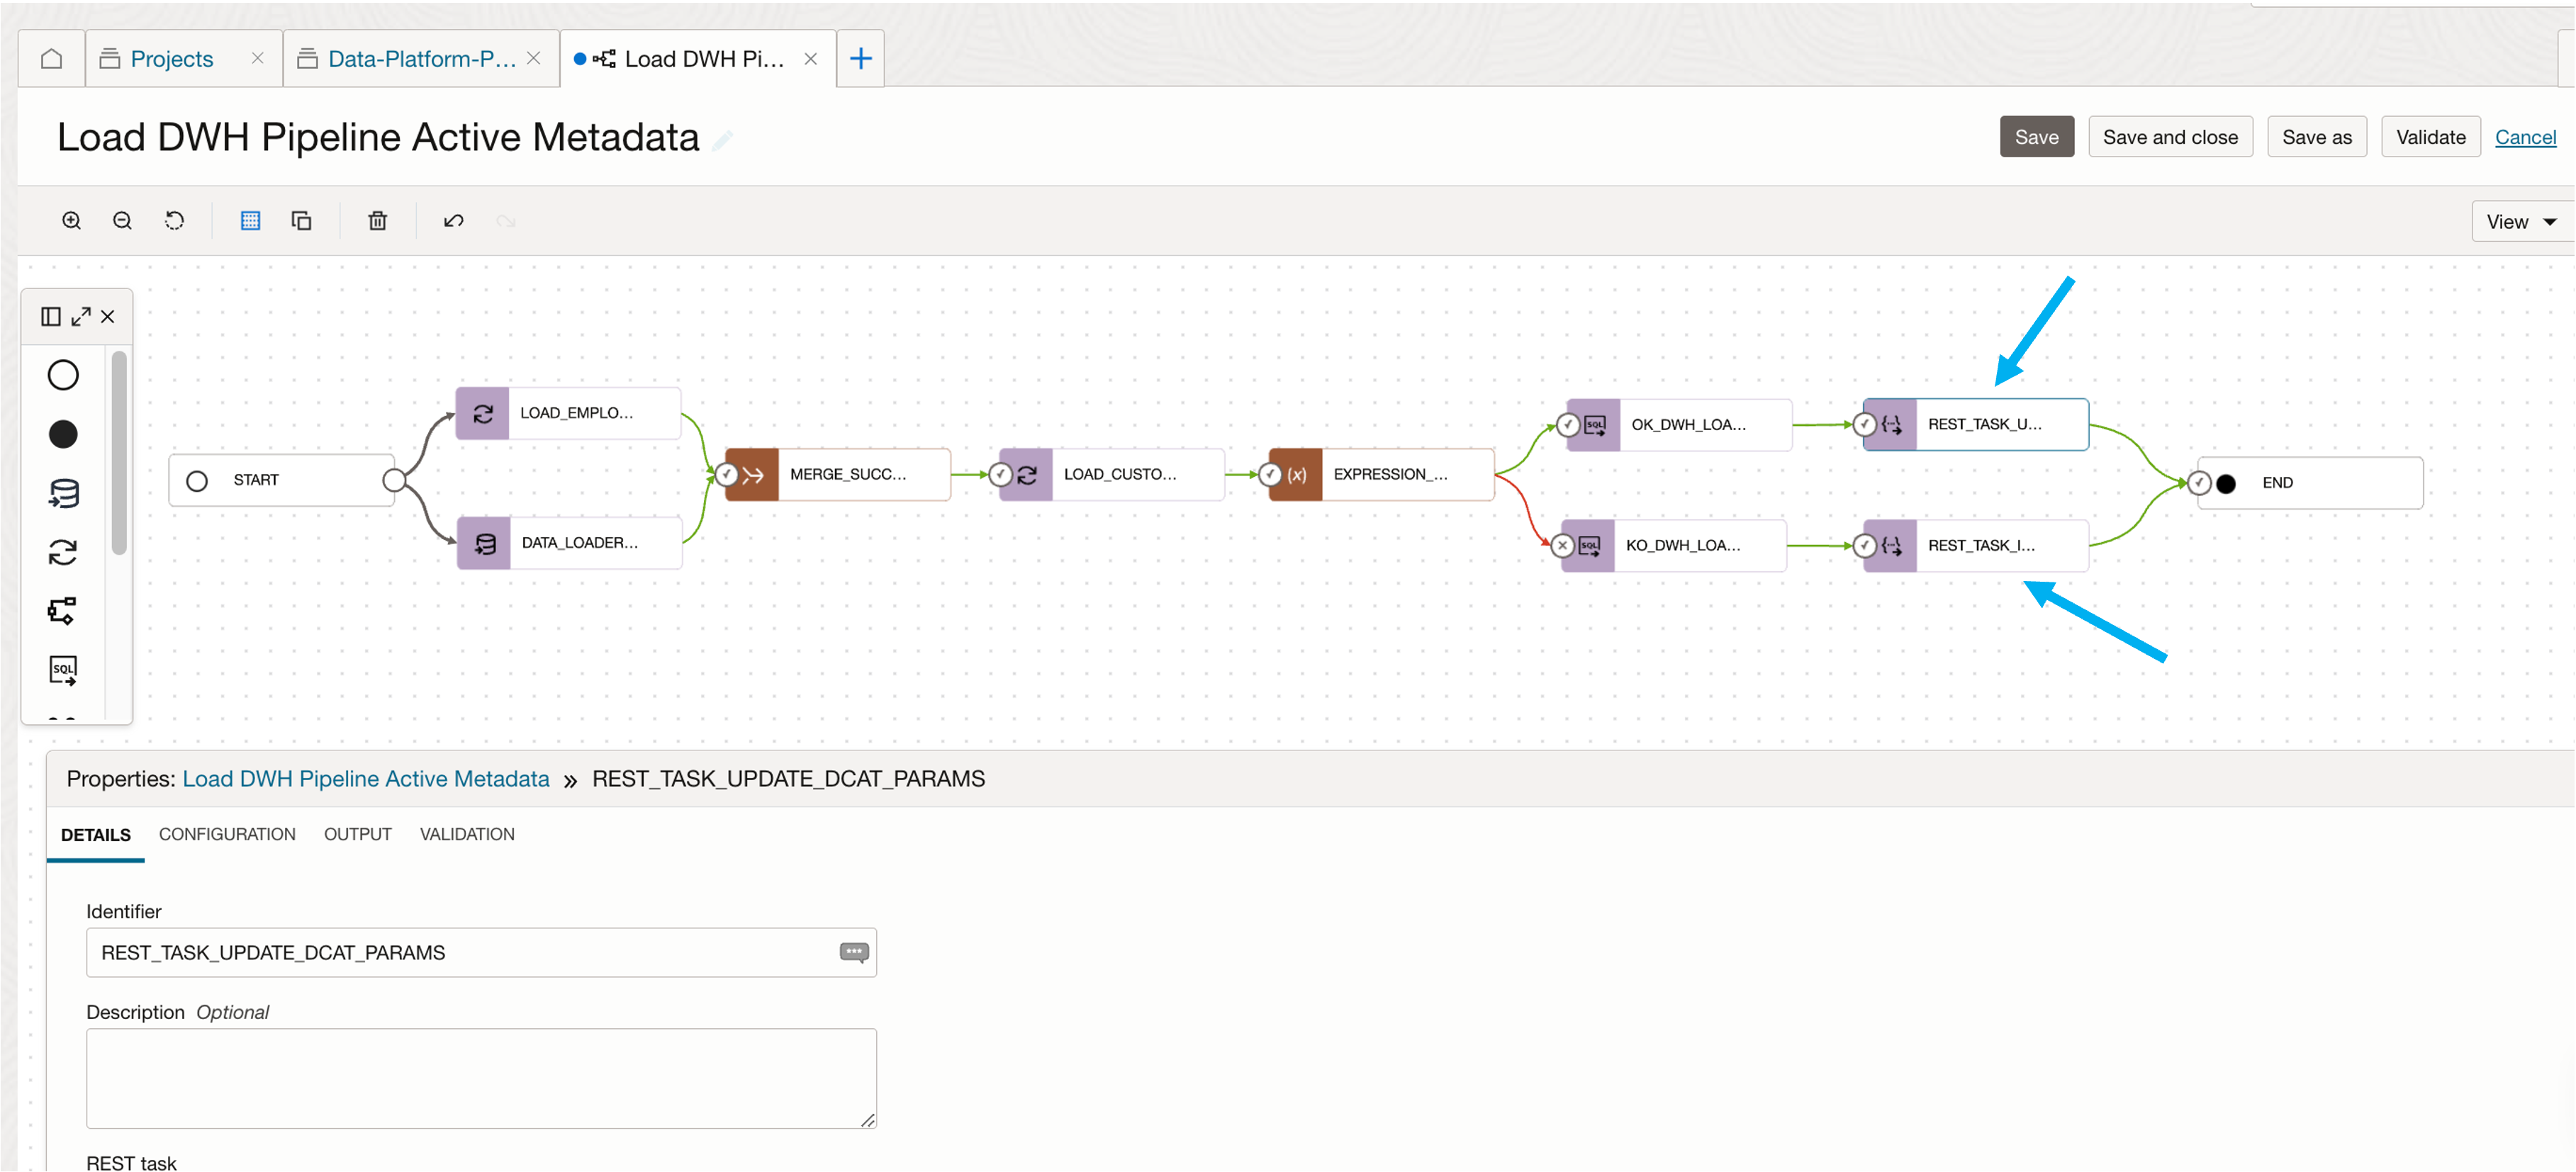Switch to the Projects tab
Image resolution: width=2576 pixels, height=1172 pixels.
171,59
